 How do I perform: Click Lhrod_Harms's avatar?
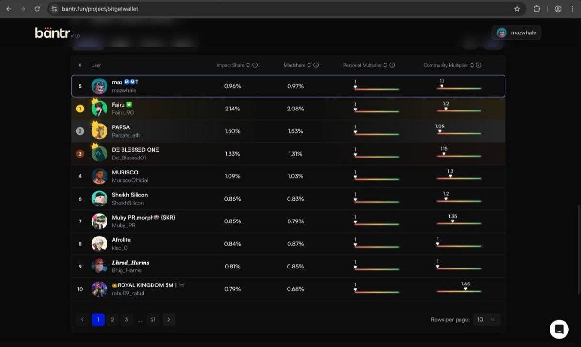pyautogui.click(x=99, y=267)
